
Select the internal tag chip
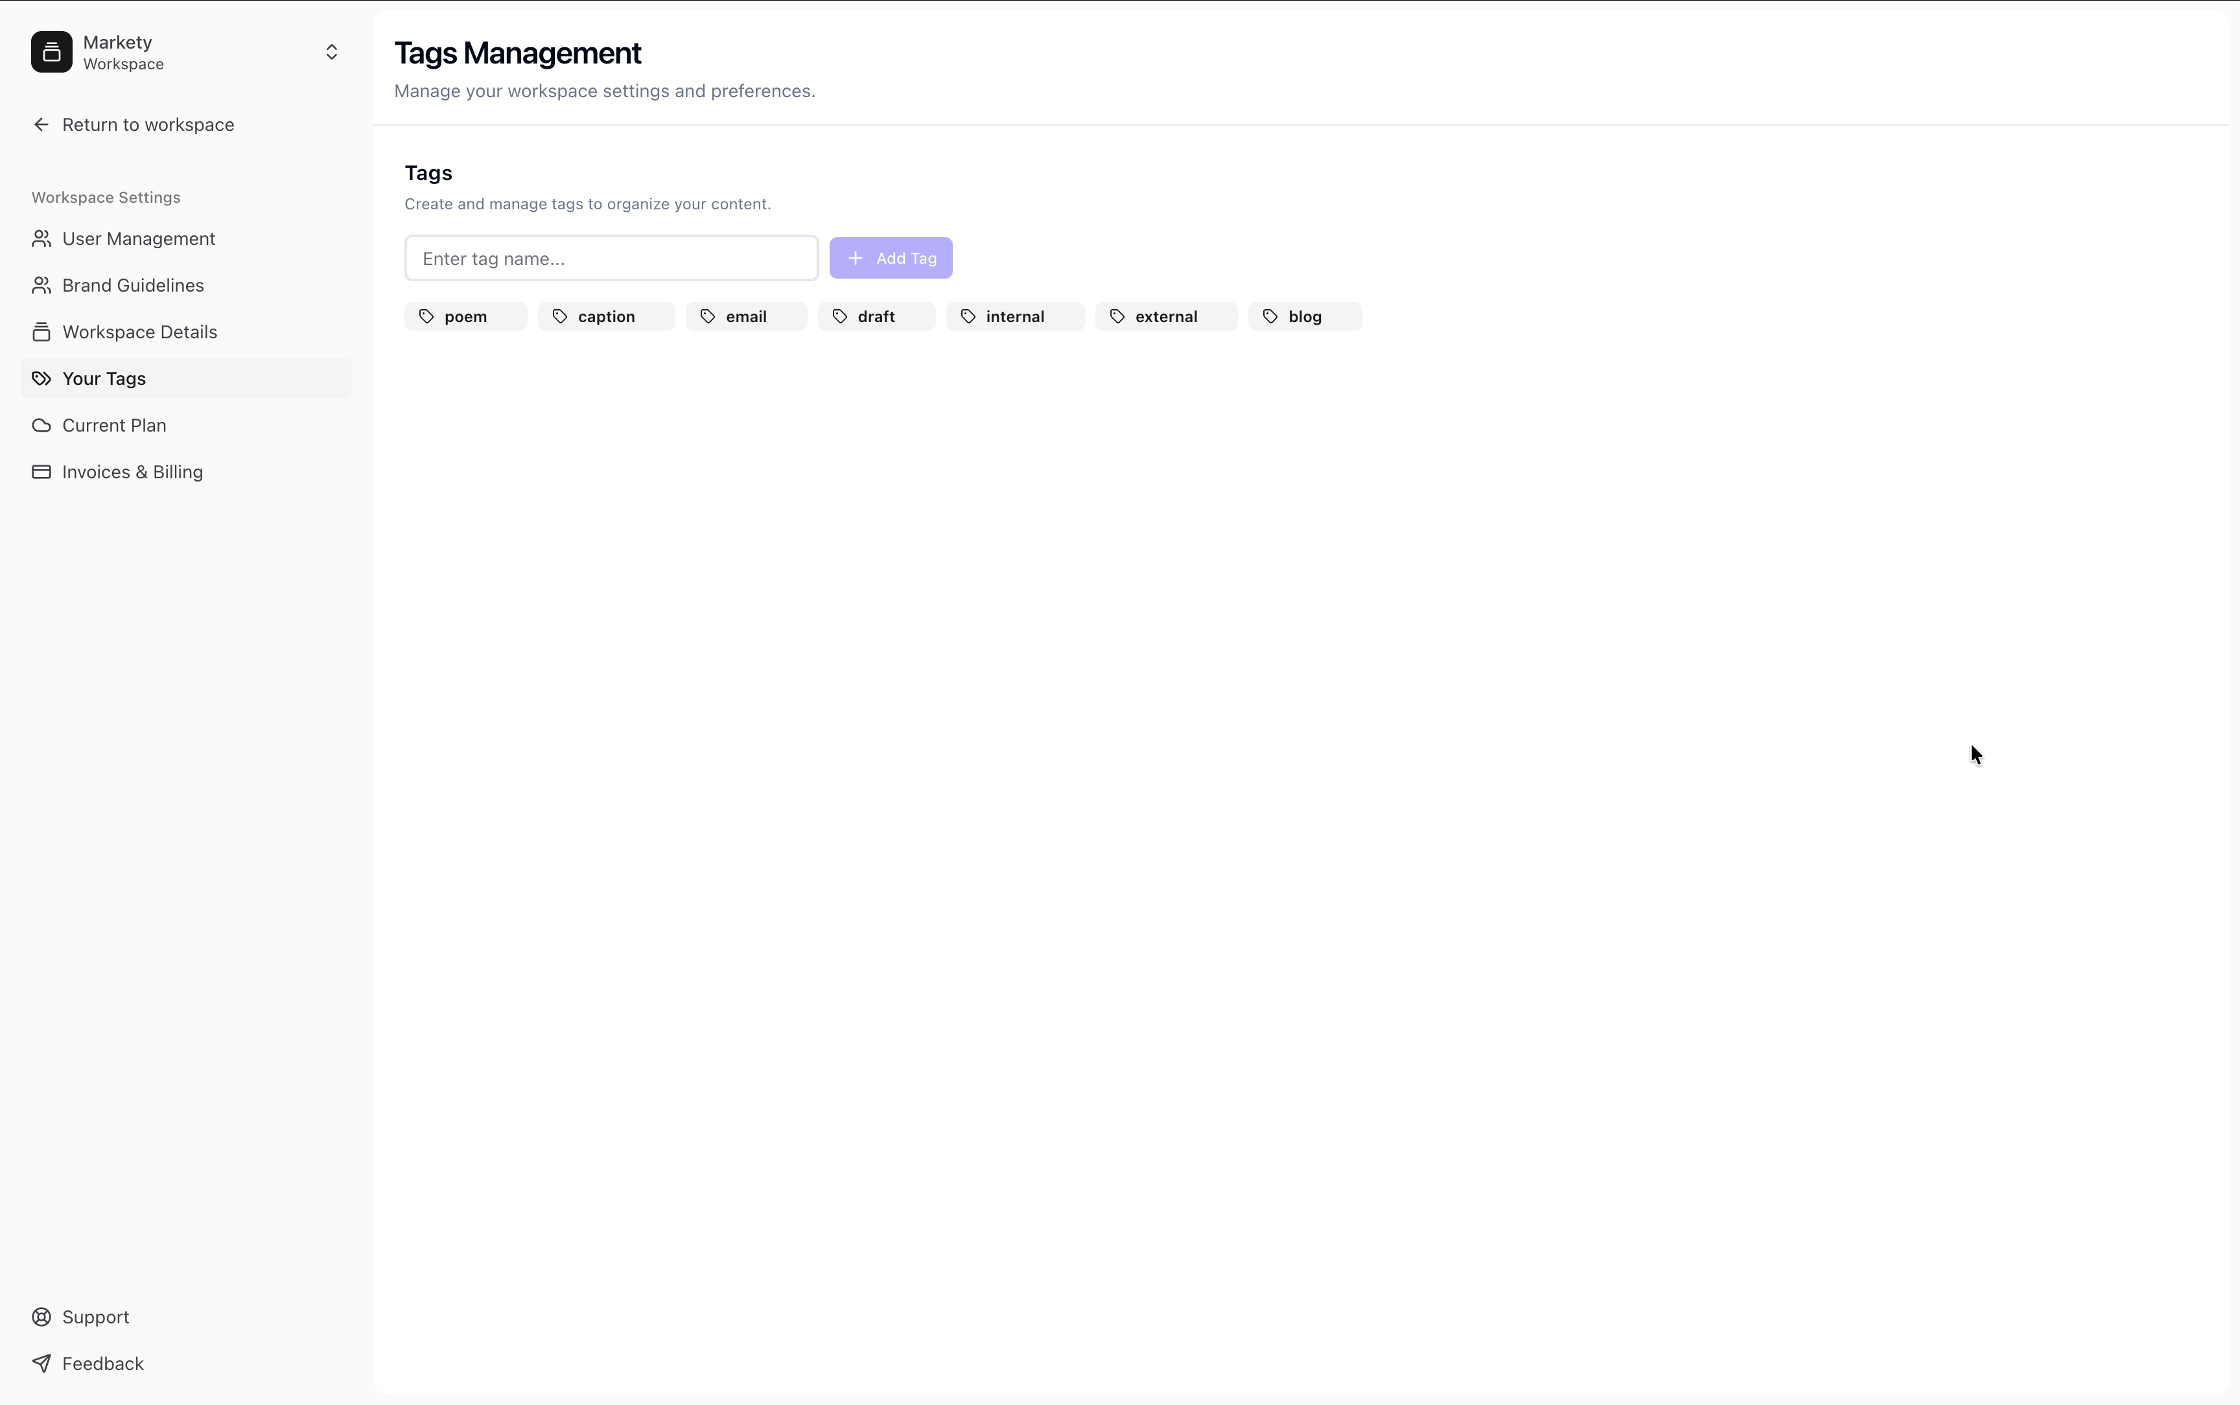(x=1014, y=316)
